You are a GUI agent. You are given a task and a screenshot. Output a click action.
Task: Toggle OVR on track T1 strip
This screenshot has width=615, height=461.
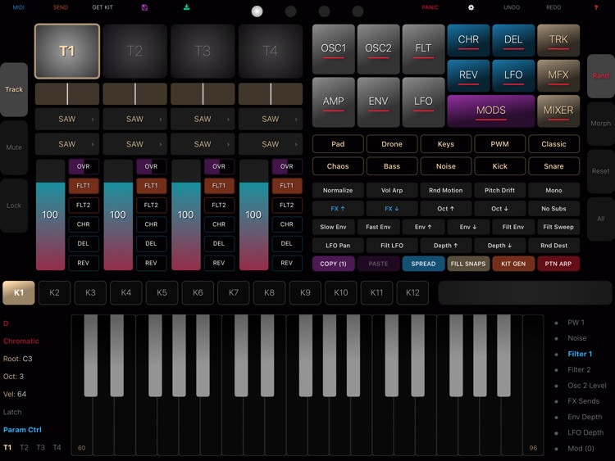pyautogui.click(x=83, y=166)
